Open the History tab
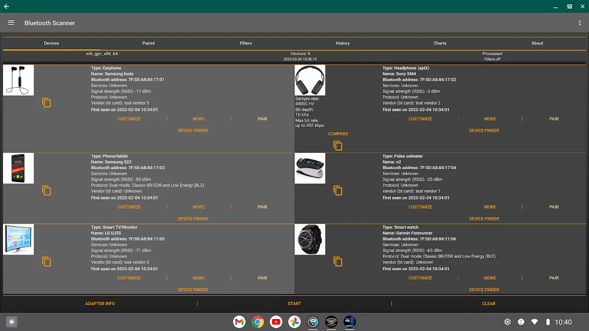The image size is (589, 331). point(343,43)
